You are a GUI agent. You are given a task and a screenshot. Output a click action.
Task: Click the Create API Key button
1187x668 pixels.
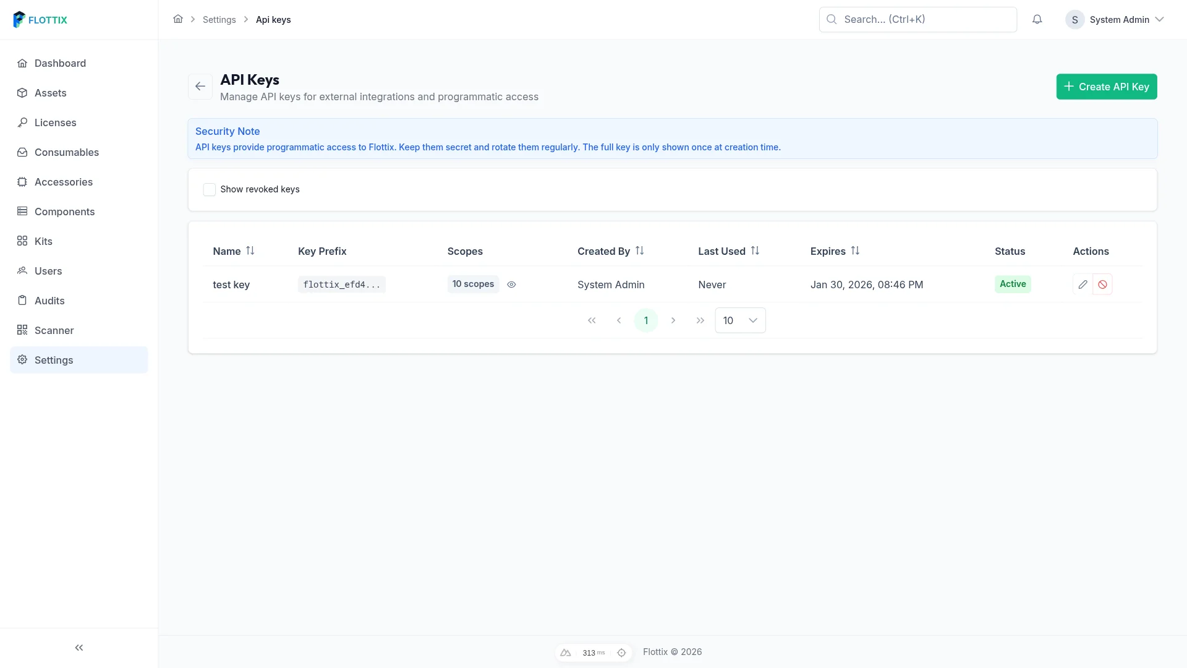point(1106,87)
